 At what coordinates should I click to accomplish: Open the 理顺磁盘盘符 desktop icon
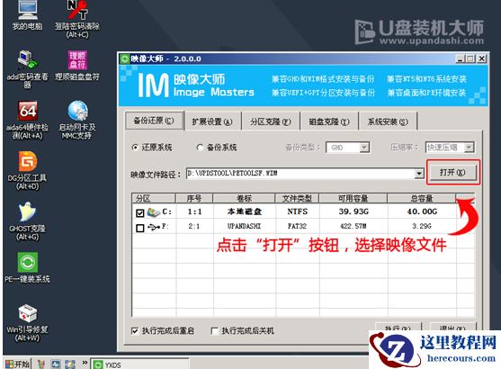coord(77,65)
